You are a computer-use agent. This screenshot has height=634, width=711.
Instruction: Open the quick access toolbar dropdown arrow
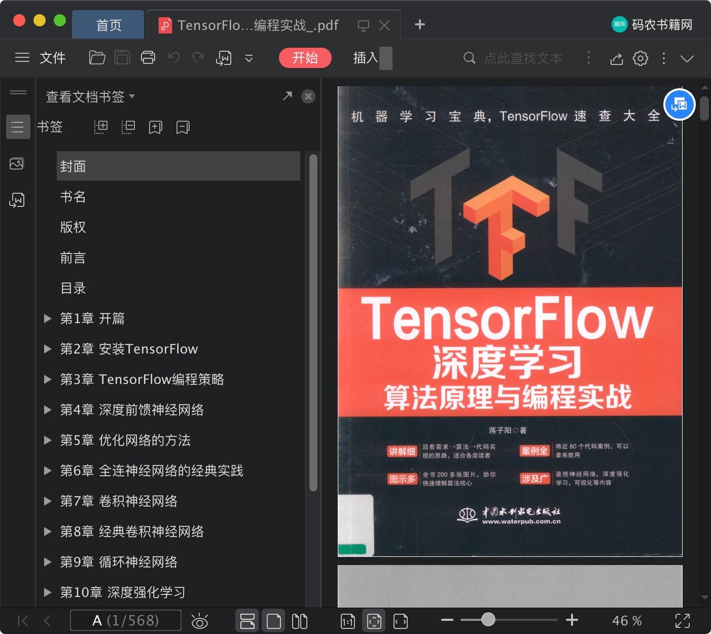pos(249,58)
